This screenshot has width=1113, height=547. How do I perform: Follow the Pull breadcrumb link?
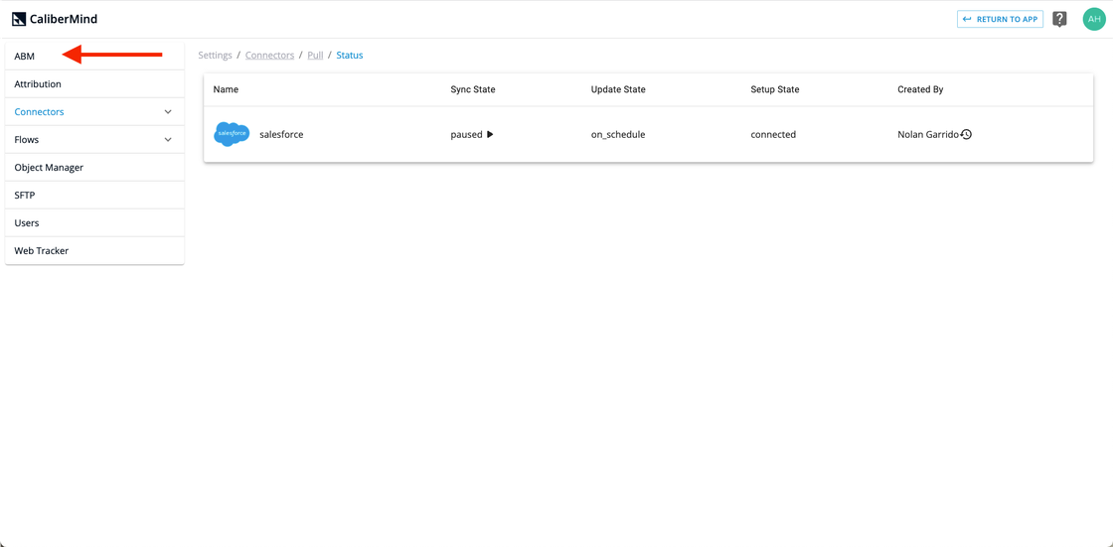pyautogui.click(x=315, y=56)
